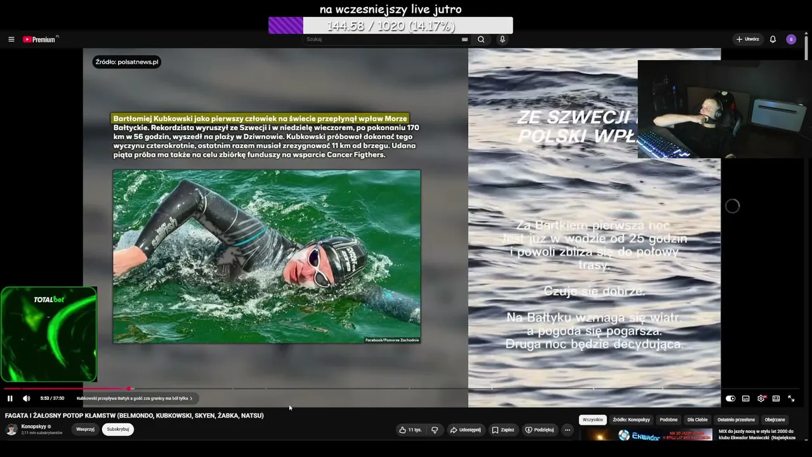Image resolution: width=812 pixels, height=457 pixels.
Task: Start voice search with microphone icon
Action: pos(502,39)
